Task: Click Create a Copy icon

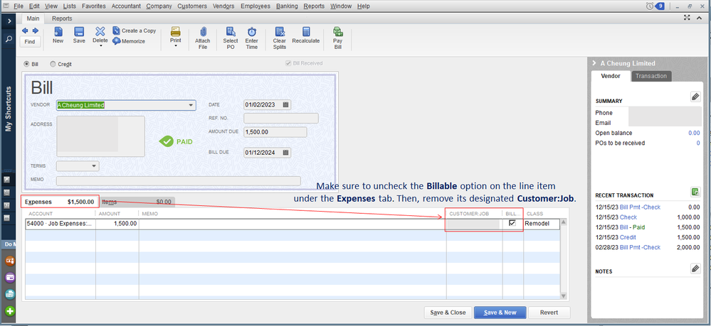Action: click(117, 31)
